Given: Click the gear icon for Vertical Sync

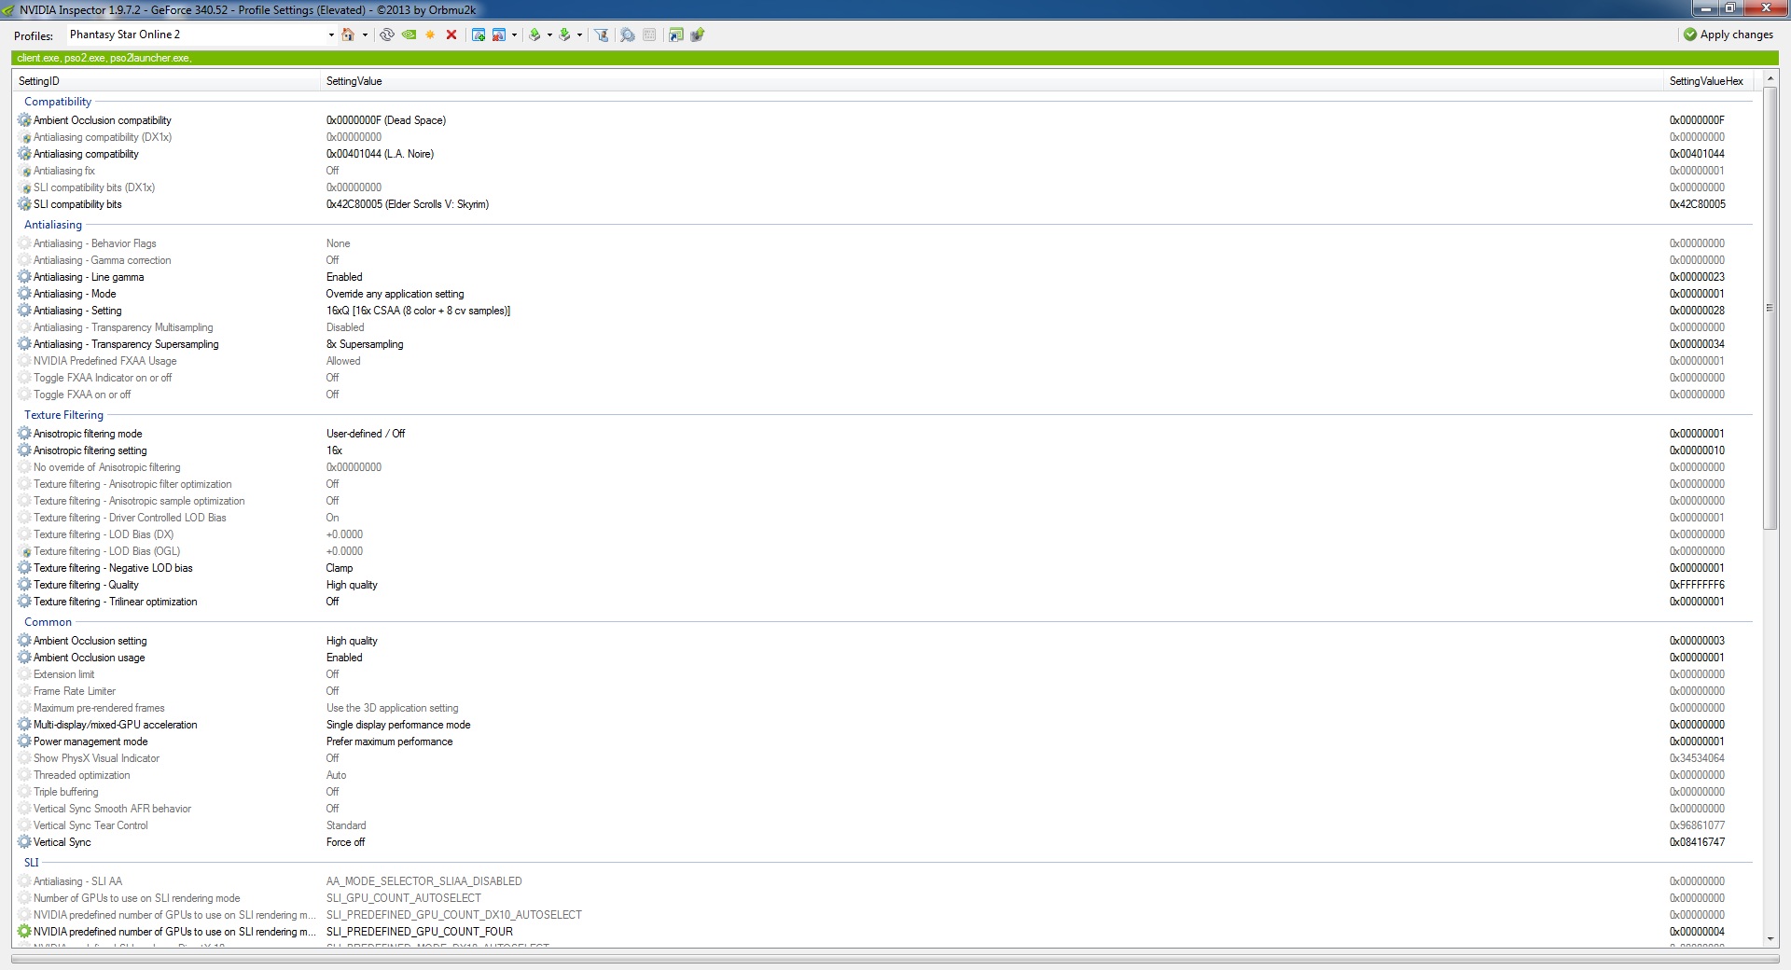Looking at the screenshot, I should point(24,842).
